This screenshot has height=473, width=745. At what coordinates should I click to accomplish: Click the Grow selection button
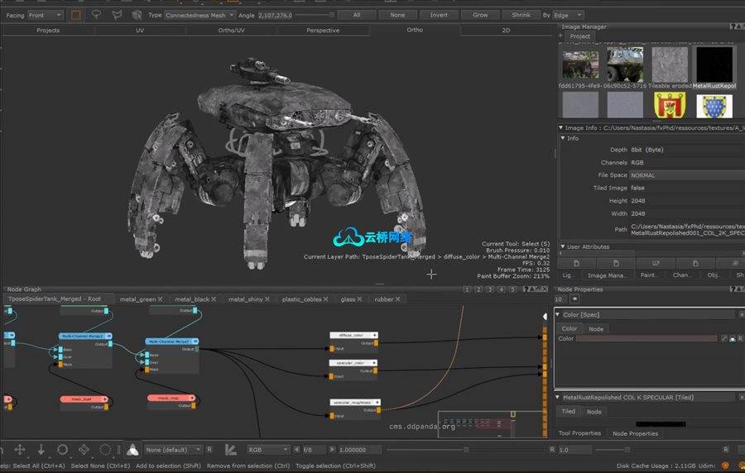click(x=480, y=15)
